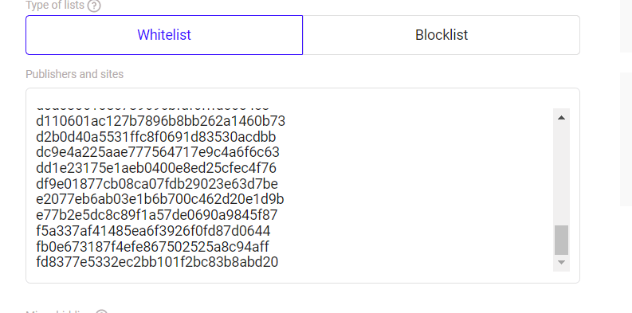632x313 pixels.
Task: Click the entry f5a337af41485ea6f3926f0fd87d0644
Action: (x=153, y=231)
